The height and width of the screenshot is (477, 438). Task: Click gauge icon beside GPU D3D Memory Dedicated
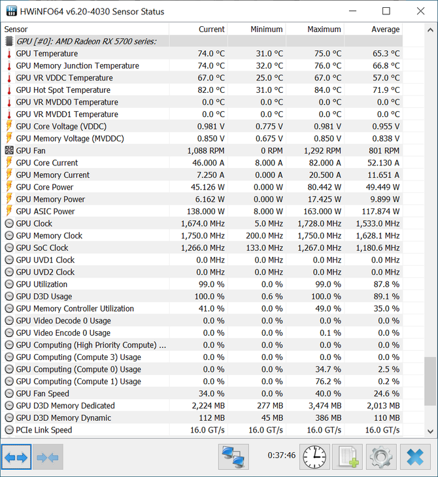[x=9, y=406]
